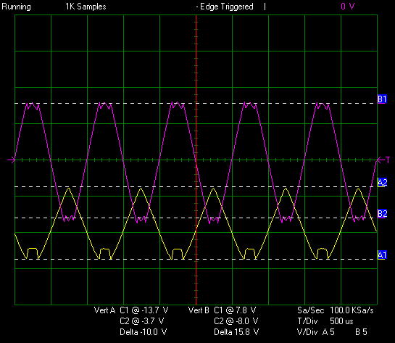Select the A2 cursor marker
The height and width of the screenshot is (343, 395).
tap(382, 183)
